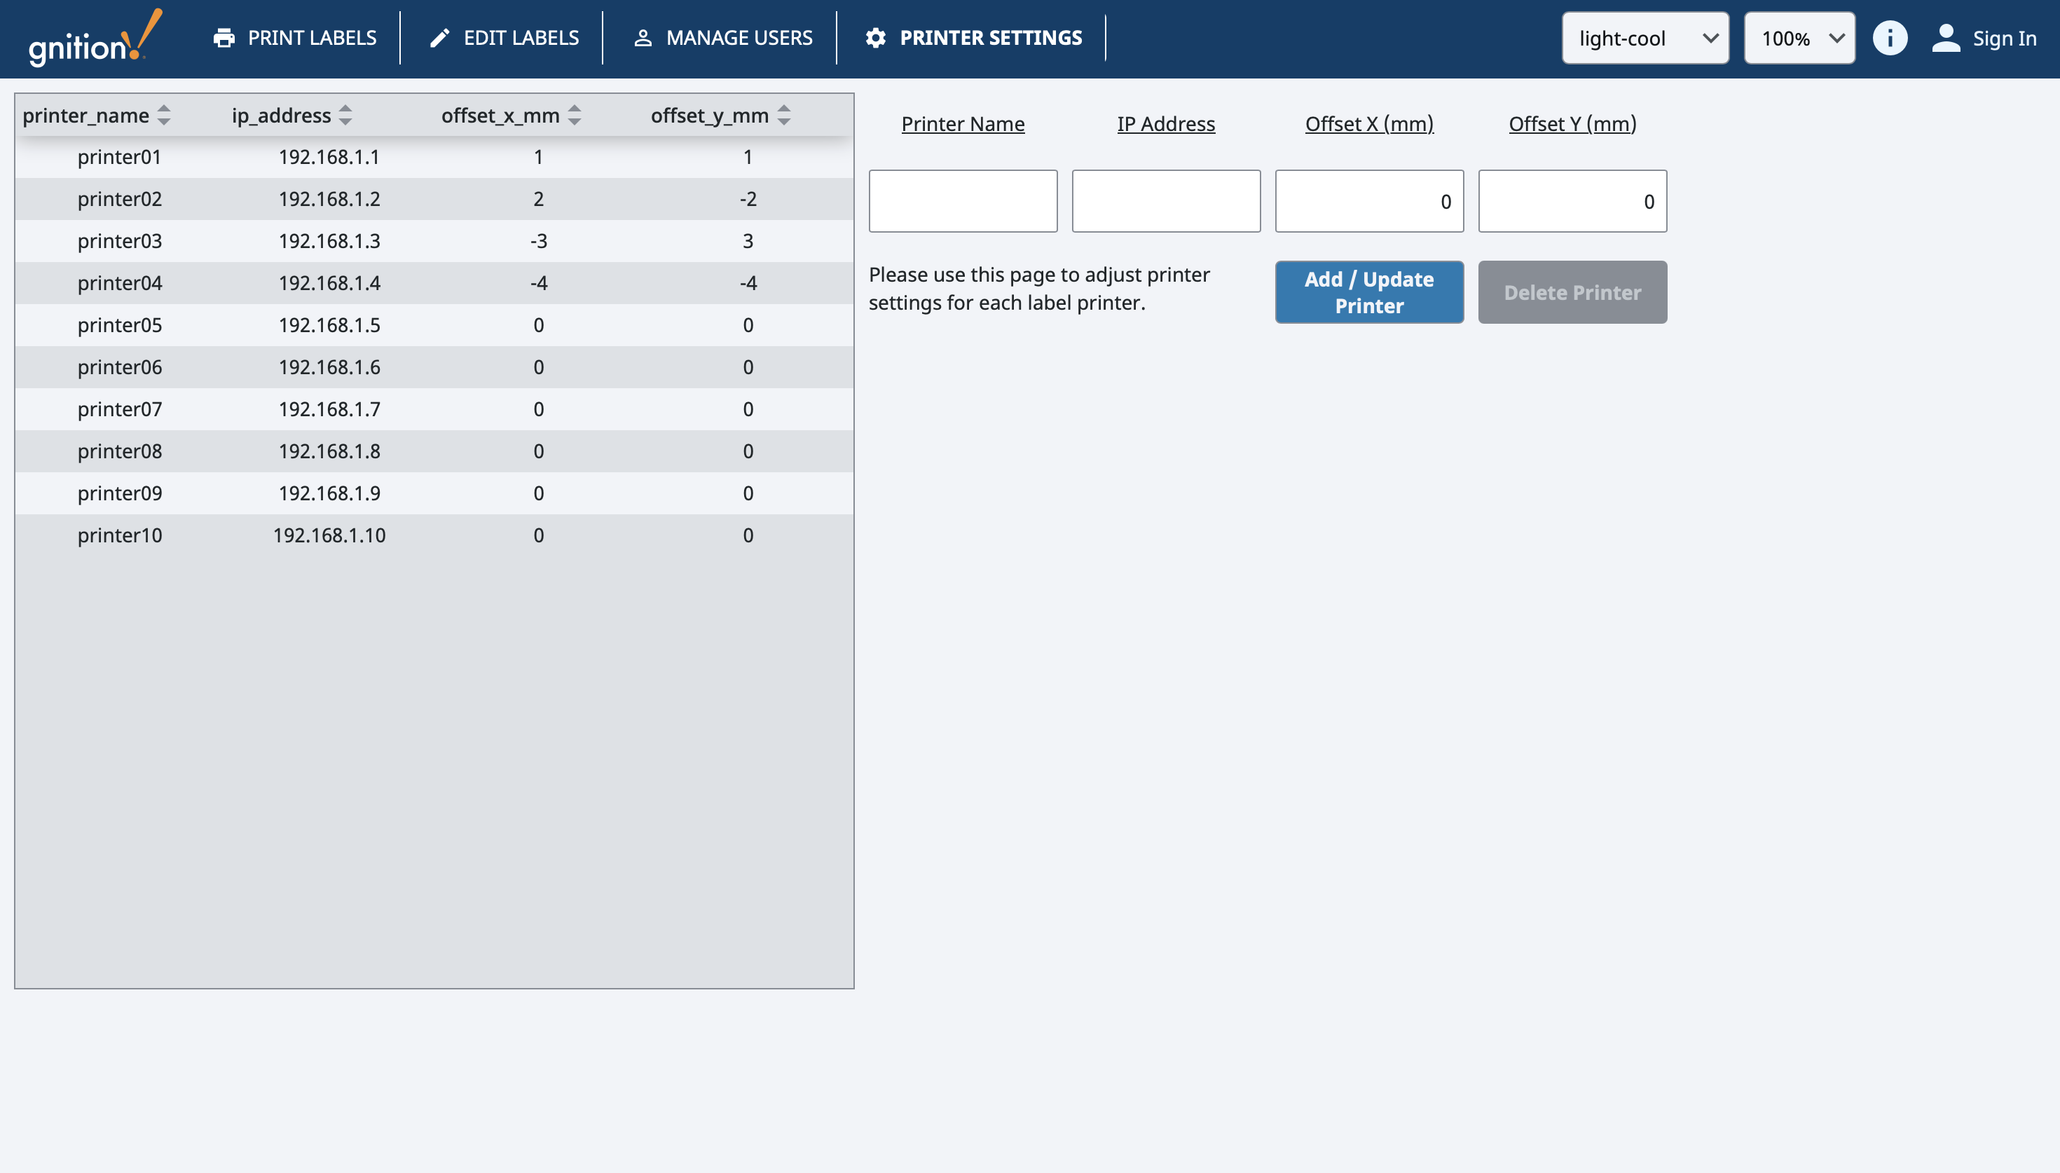Click IP cell 192.168.1.7
2060x1173 pixels.
[x=329, y=409]
